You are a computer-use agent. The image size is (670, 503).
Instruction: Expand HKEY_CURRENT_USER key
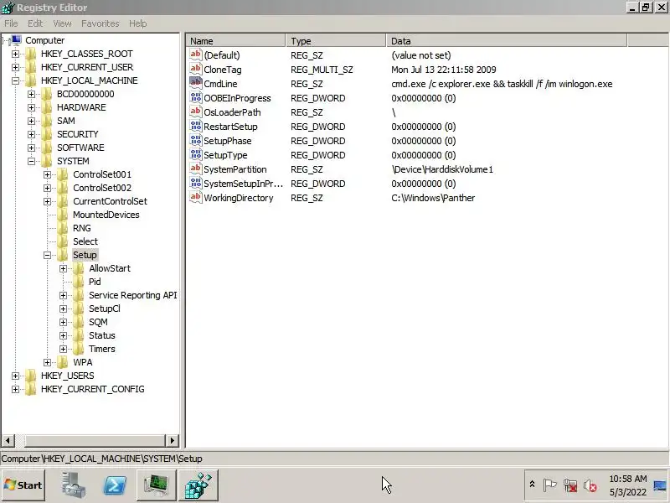(x=15, y=67)
